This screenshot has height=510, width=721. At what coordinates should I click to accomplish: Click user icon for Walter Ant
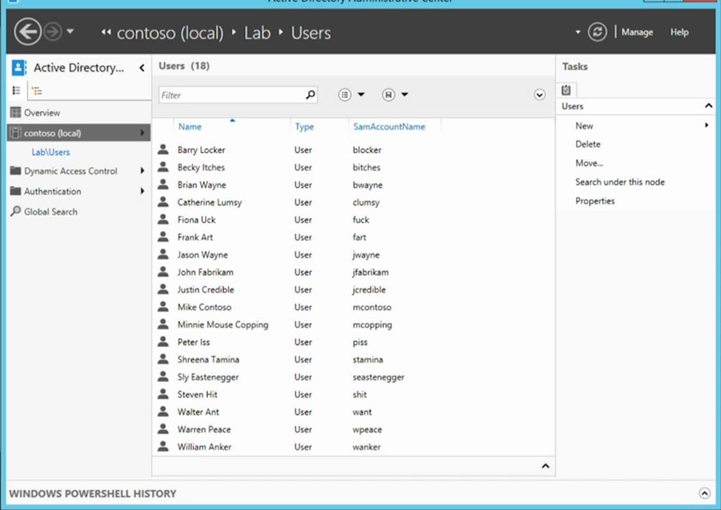pos(163,411)
